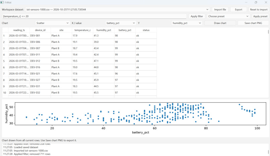Click humidity value 44.8 cell
The image size is (270, 156).
(x=104, y=67)
